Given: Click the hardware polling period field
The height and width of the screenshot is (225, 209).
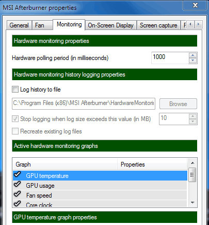Looking at the screenshot, I should tap(170, 58).
